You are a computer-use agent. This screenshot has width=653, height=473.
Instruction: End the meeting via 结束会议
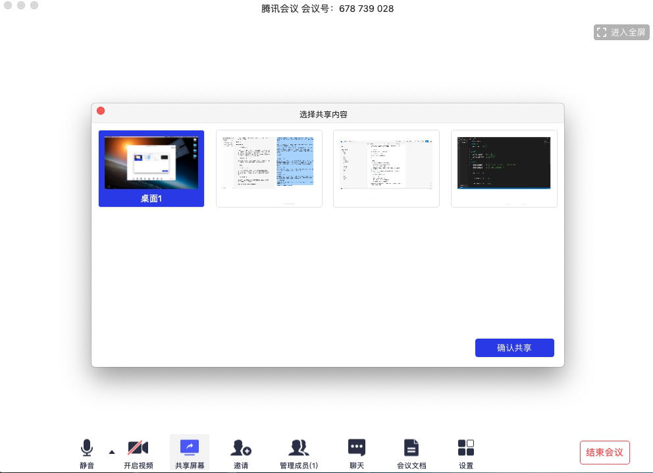(x=604, y=453)
